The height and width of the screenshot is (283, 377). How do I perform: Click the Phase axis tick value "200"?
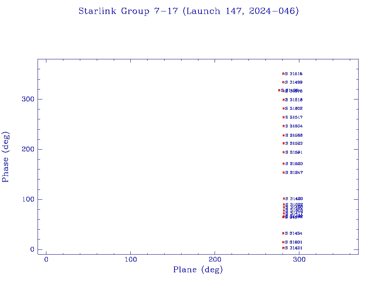click(28, 149)
